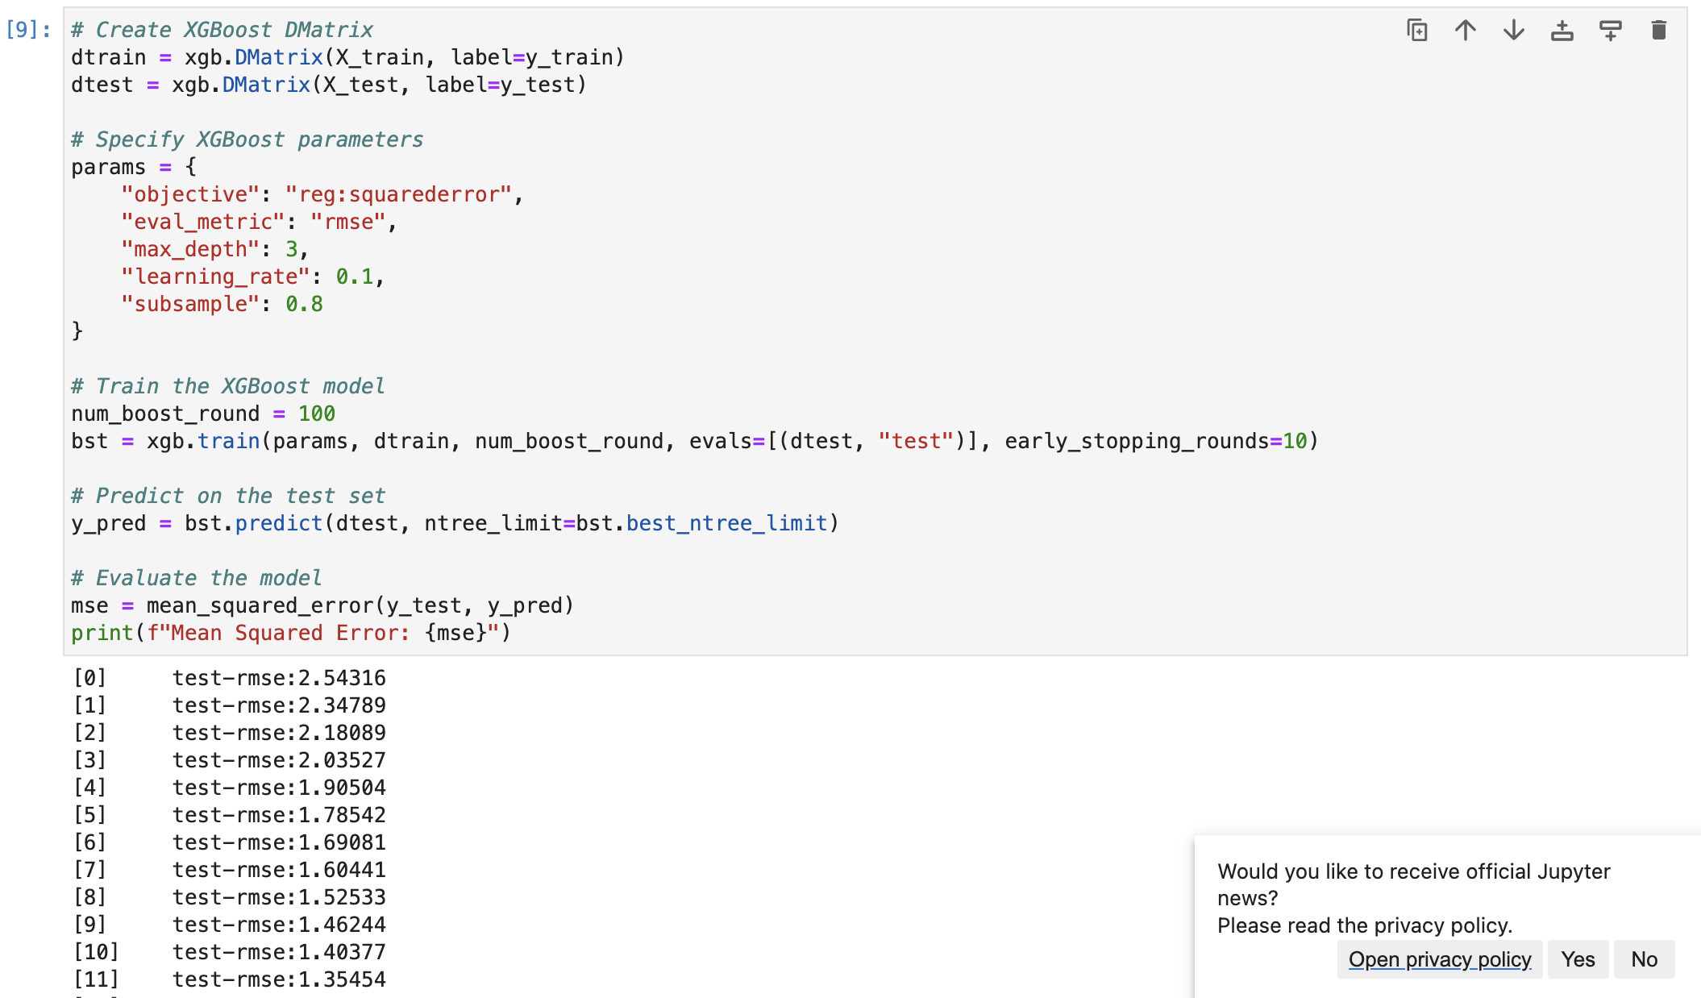The height and width of the screenshot is (998, 1701).
Task: Click the "# Evaluate the model" comment
Action: 197,578
